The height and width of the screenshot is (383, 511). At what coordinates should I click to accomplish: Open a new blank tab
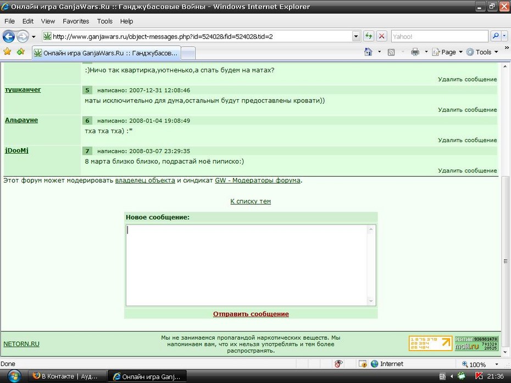(x=188, y=53)
